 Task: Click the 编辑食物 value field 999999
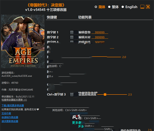tap(100, 32)
